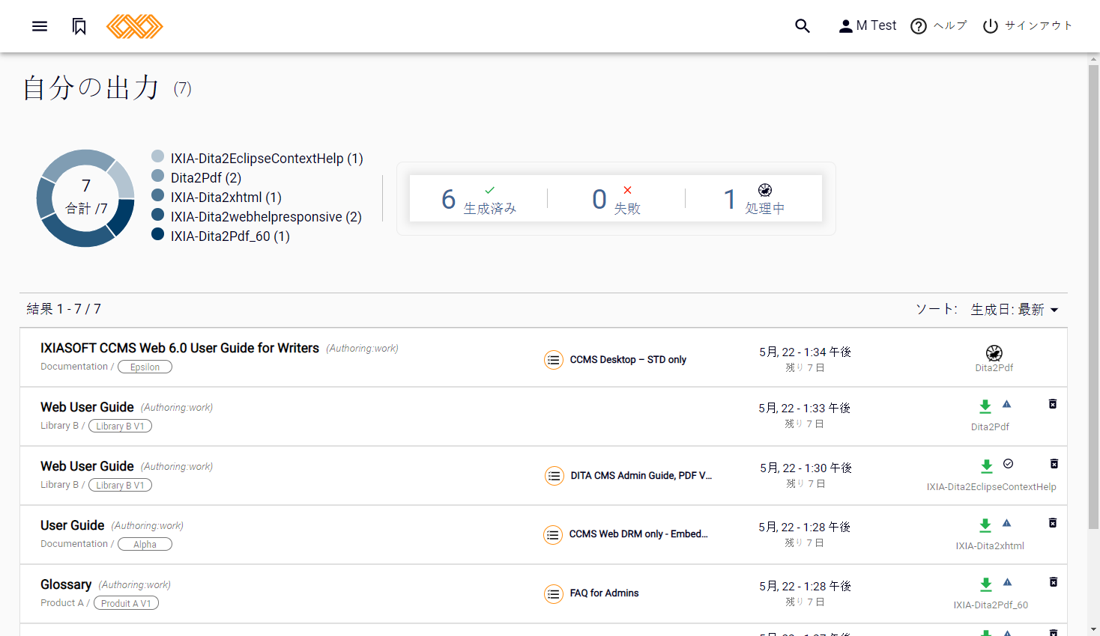
Task: Click the IXIA-Dita2Pdf_60 output type label in Glossary row
Action: (991, 605)
